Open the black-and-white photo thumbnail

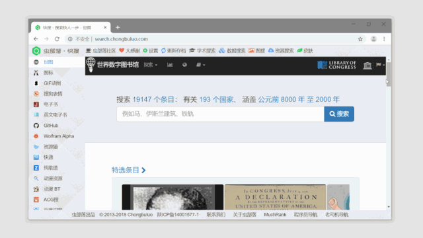point(173,197)
